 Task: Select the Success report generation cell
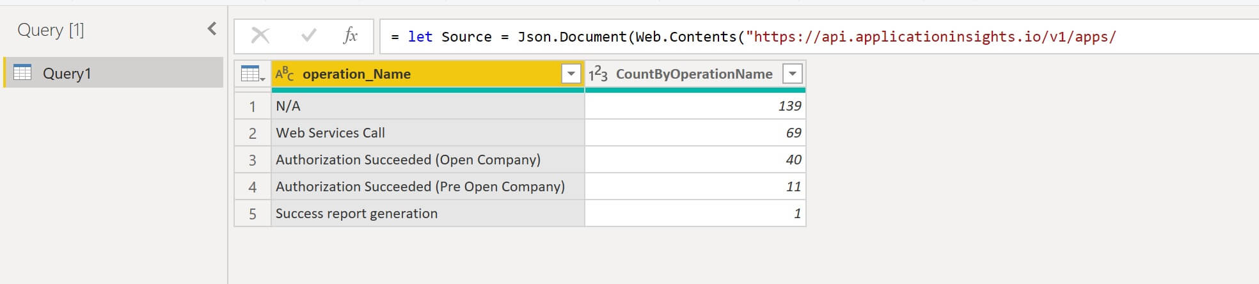coord(428,214)
